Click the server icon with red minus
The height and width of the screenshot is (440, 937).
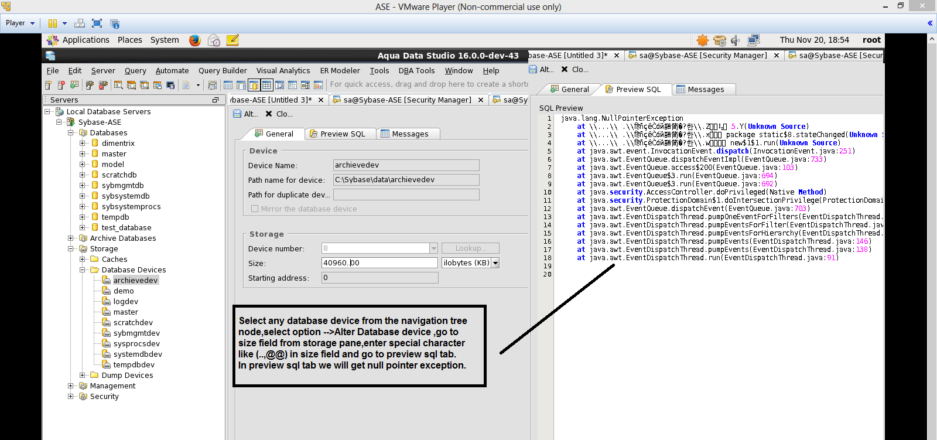pyautogui.click(x=61, y=85)
